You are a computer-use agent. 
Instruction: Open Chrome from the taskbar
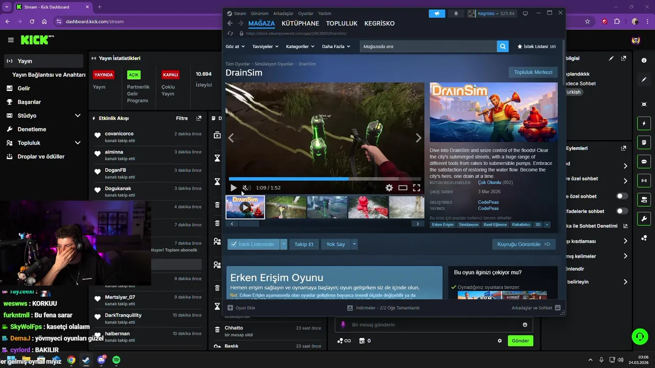71,360
